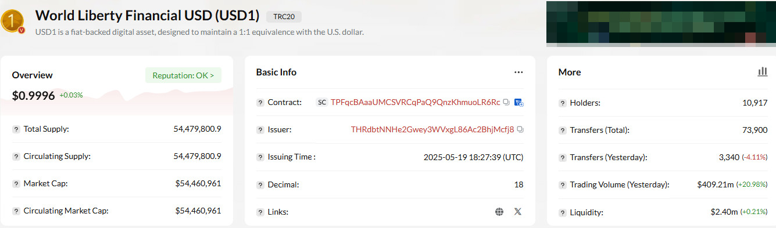This screenshot has width=776, height=228.
Task: Show help for Total Supply
Action: tap(16, 129)
